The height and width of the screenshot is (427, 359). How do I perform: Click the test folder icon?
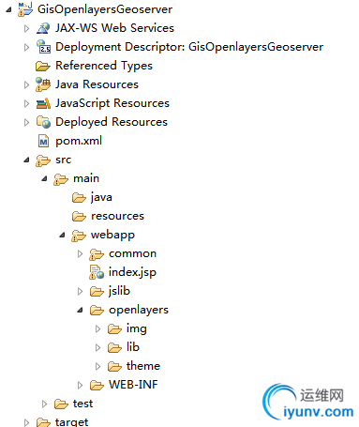tap(61, 404)
